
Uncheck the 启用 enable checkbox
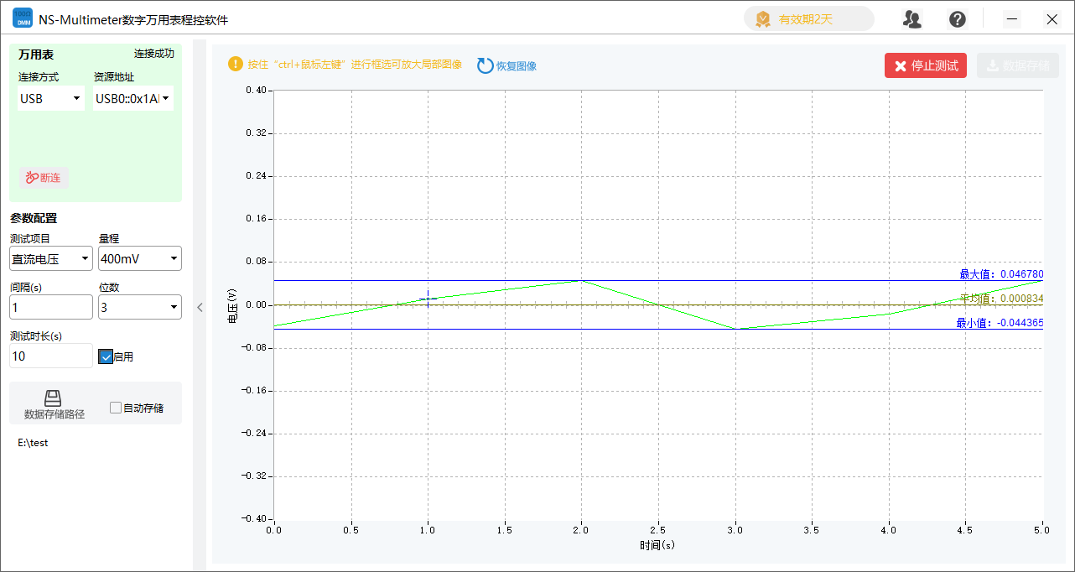106,356
